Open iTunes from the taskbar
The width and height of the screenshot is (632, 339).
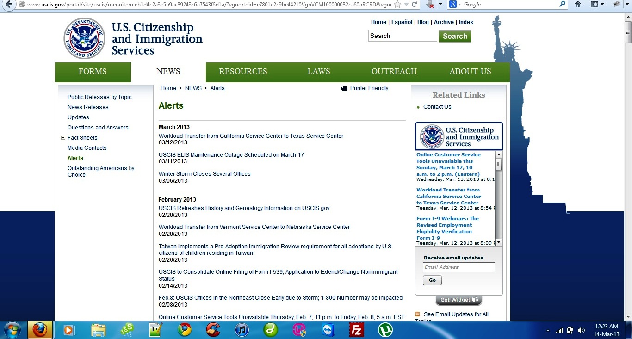point(242,330)
